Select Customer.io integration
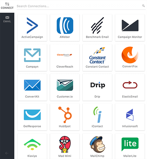 [x=65, y=87]
